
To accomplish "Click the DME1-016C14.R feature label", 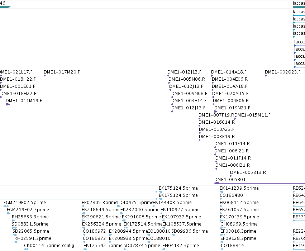I will click(x=217, y=122).
